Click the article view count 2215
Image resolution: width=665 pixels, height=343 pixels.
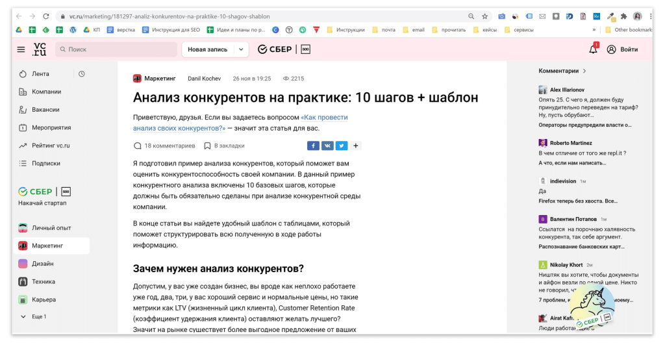click(294, 79)
